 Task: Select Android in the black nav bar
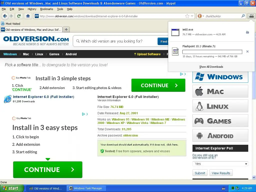71,54
